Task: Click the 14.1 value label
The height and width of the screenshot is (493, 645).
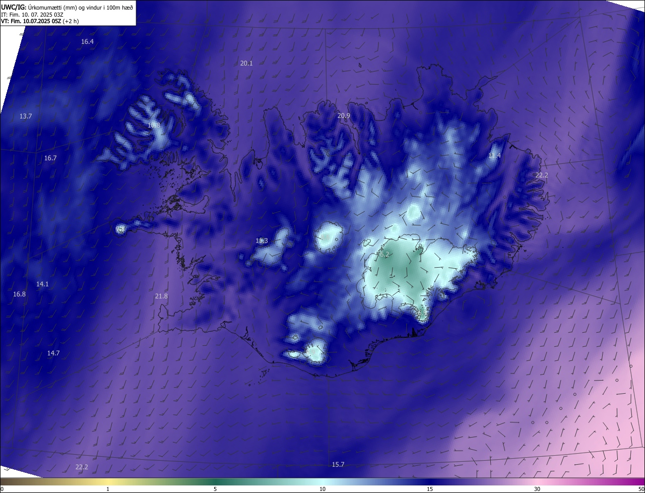Action: pos(42,284)
